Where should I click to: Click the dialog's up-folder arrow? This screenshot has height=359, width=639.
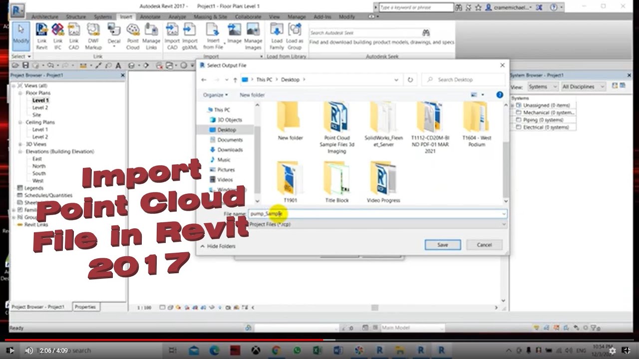click(x=235, y=80)
